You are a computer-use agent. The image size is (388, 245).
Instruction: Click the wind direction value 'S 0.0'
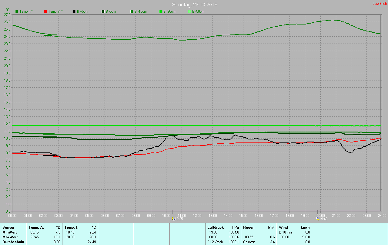pos(306,237)
